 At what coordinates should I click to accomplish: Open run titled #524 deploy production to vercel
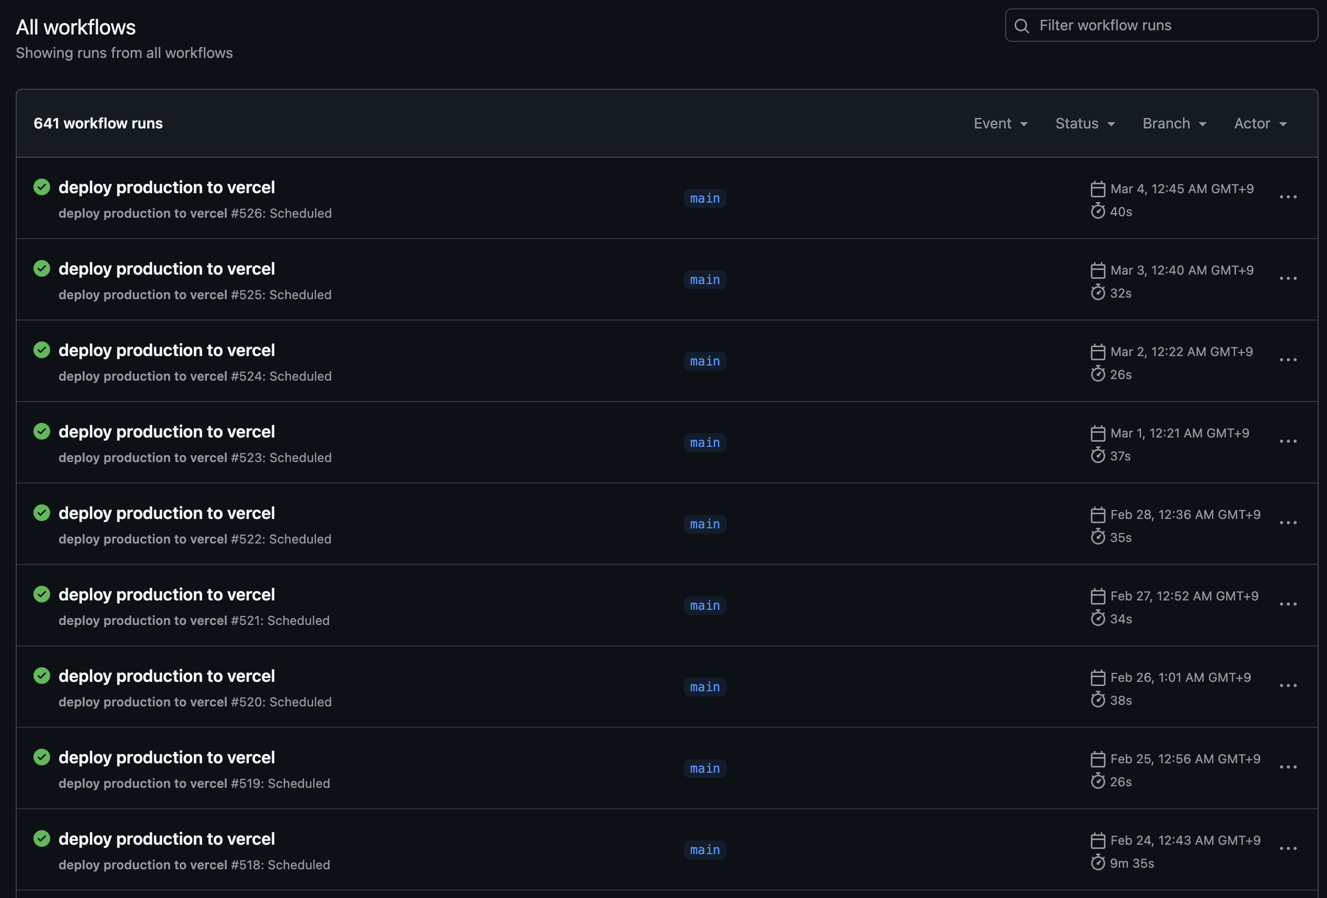pyautogui.click(x=166, y=350)
